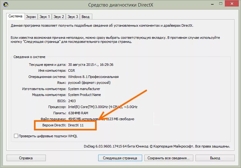The image size is (241, 168).
Task: Click the DirectX icon in the title bar
Action: [x=6, y=5]
